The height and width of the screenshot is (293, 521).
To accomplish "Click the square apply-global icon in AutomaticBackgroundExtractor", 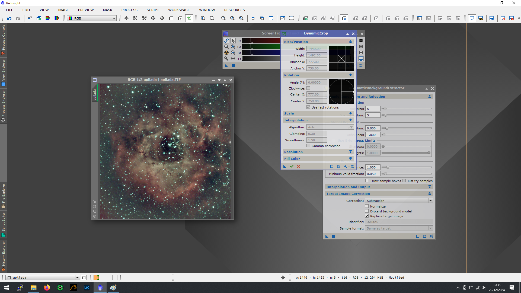I will pyautogui.click(x=334, y=236).
